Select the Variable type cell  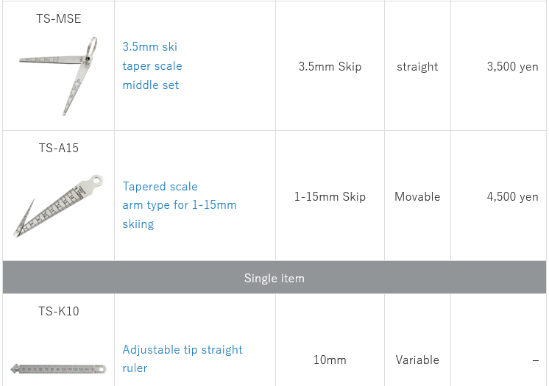point(417,360)
